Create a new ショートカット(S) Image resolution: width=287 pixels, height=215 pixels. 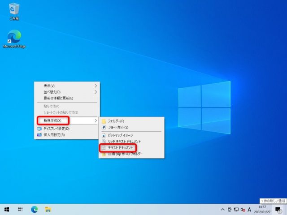[x=132, y=127]
